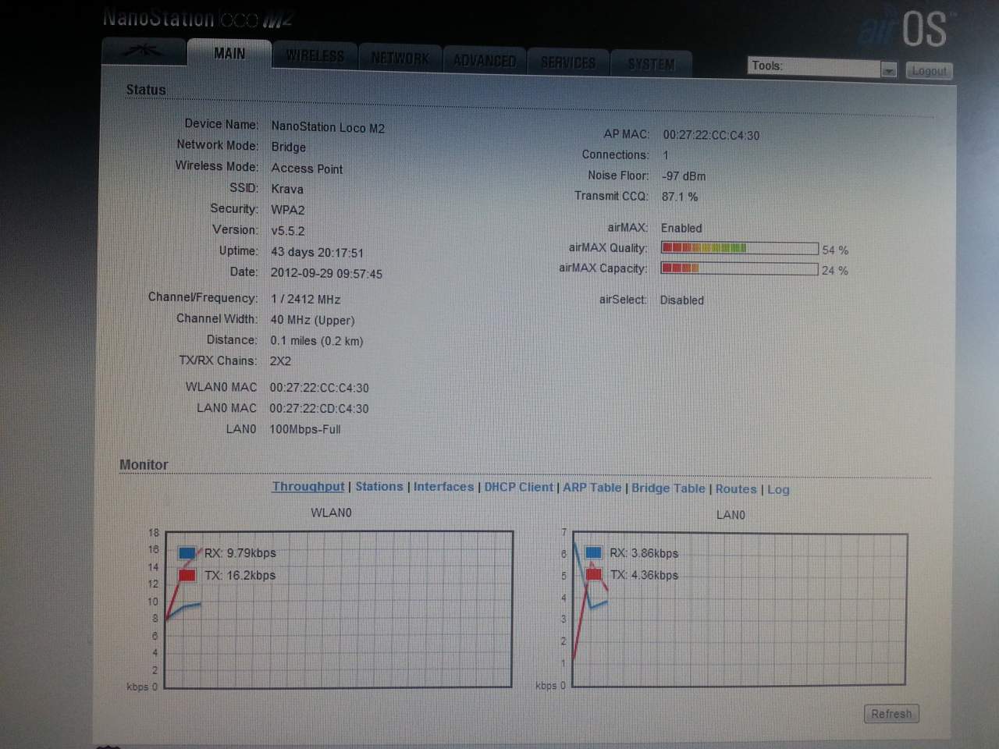Open the Log link
The height and width of the screenshot is (749, 999).
(x=778, y=489)
